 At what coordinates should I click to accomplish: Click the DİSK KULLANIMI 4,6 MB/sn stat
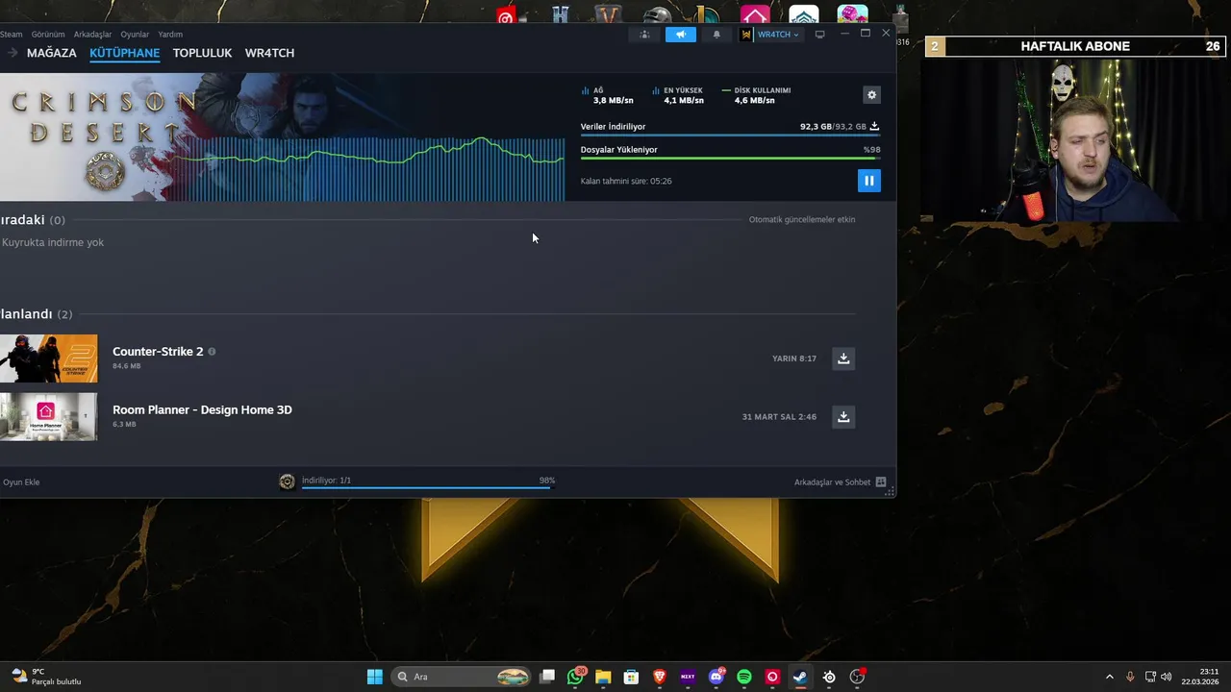756,95
